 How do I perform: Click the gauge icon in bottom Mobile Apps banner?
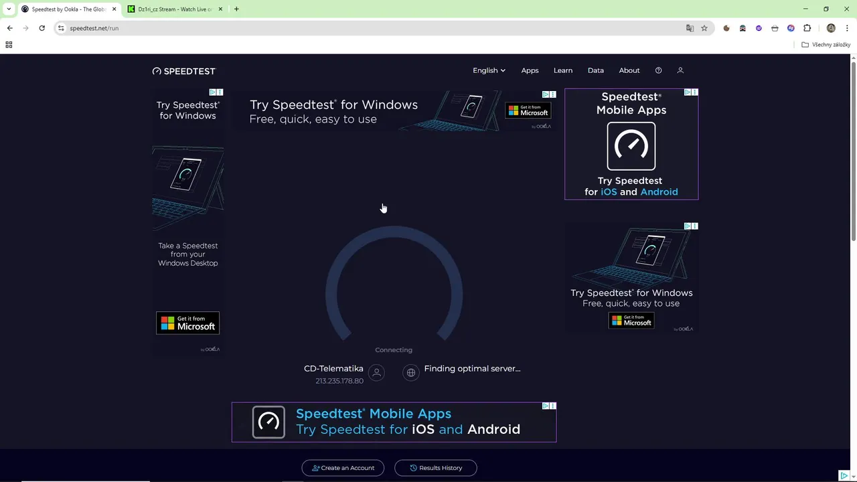268,422
